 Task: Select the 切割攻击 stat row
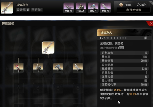point(124,53)
